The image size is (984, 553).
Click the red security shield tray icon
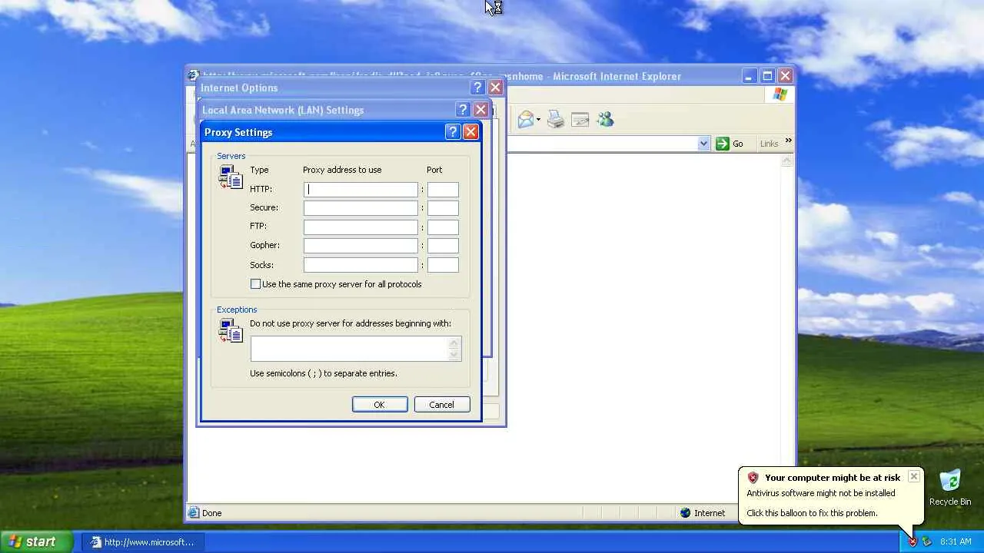pos(913,541)
